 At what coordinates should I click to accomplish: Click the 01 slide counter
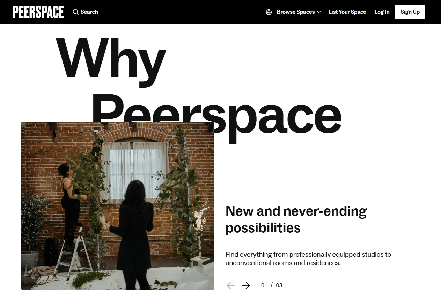(x=264, y=285)
